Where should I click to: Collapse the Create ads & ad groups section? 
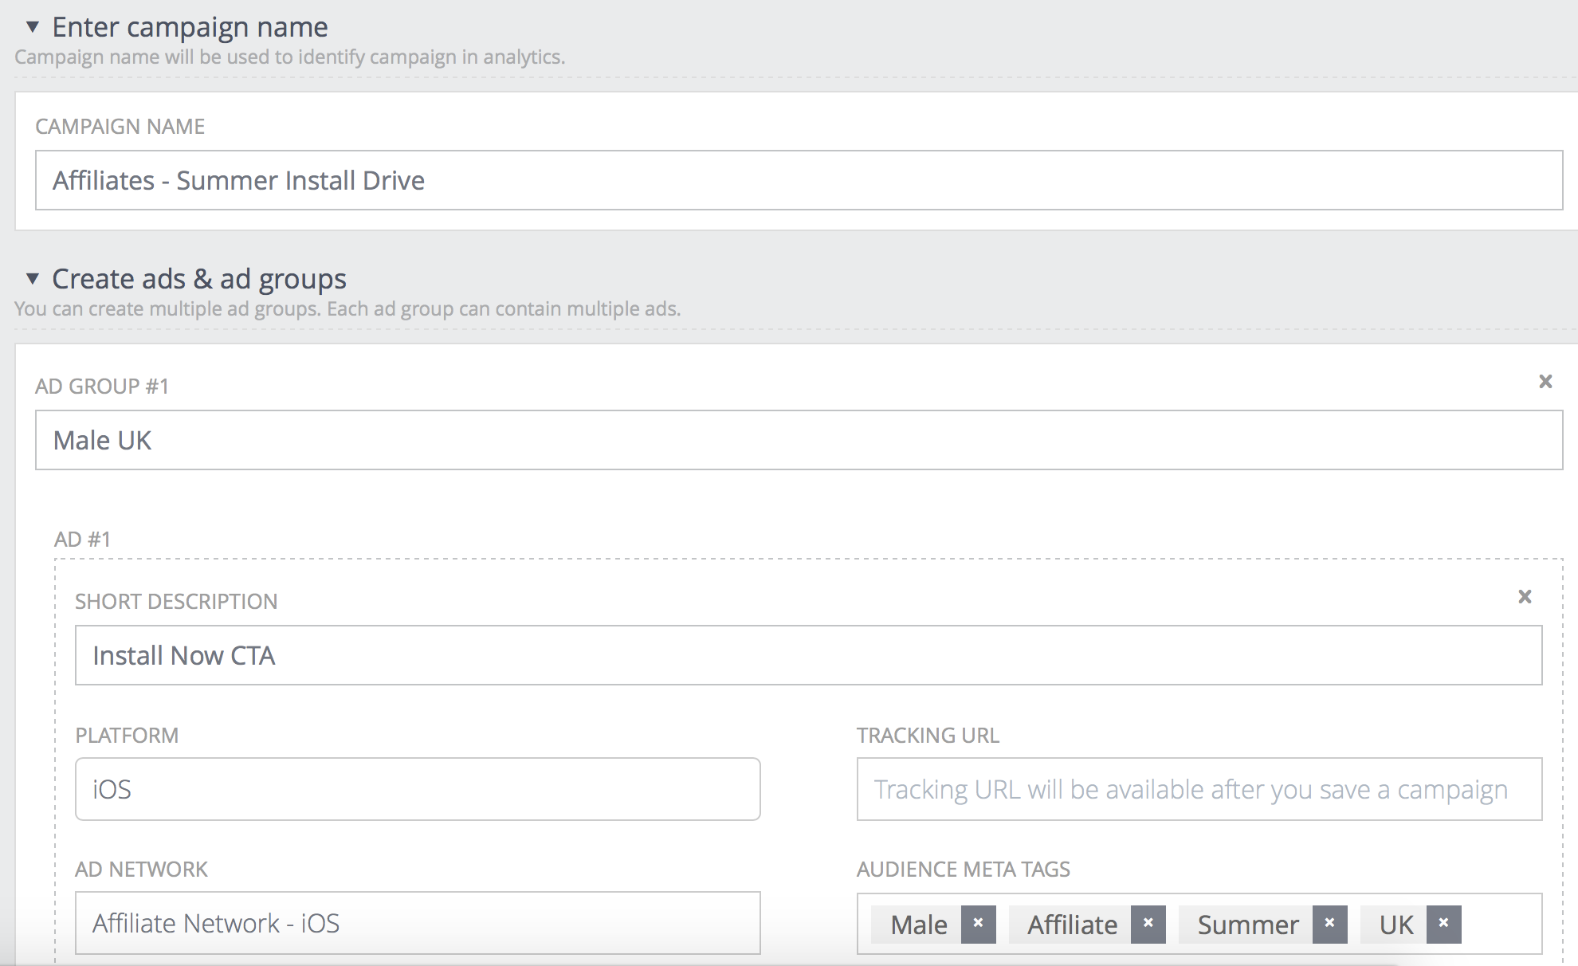pos(33,279)
